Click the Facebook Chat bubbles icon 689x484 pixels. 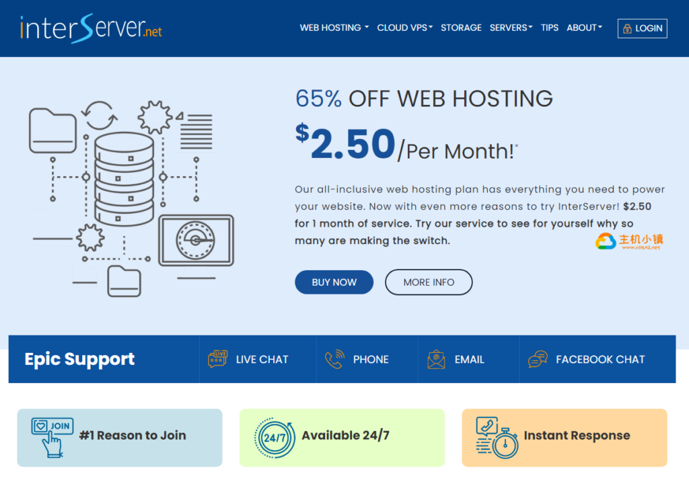pos(538,359)
